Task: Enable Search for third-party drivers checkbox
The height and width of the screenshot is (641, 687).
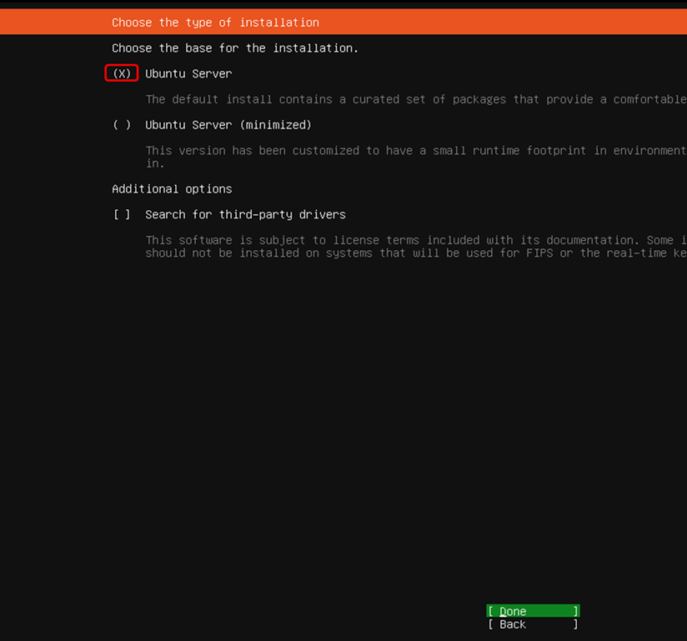Action: pyautogui.click(x=122, y=214)
